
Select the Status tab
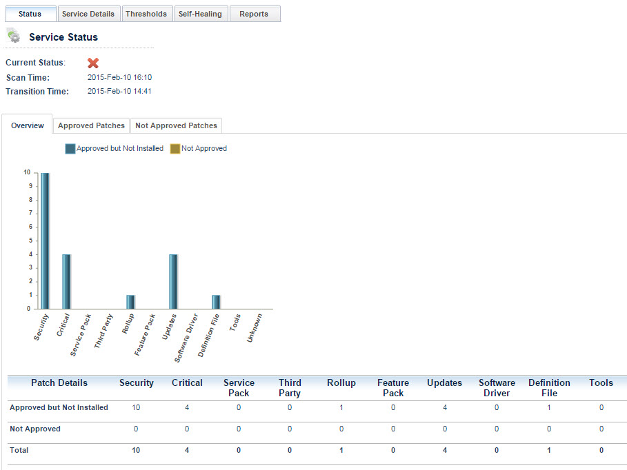click(x=30, y=14)
